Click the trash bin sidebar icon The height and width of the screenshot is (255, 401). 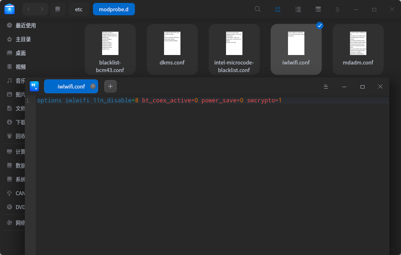[9, 136]
